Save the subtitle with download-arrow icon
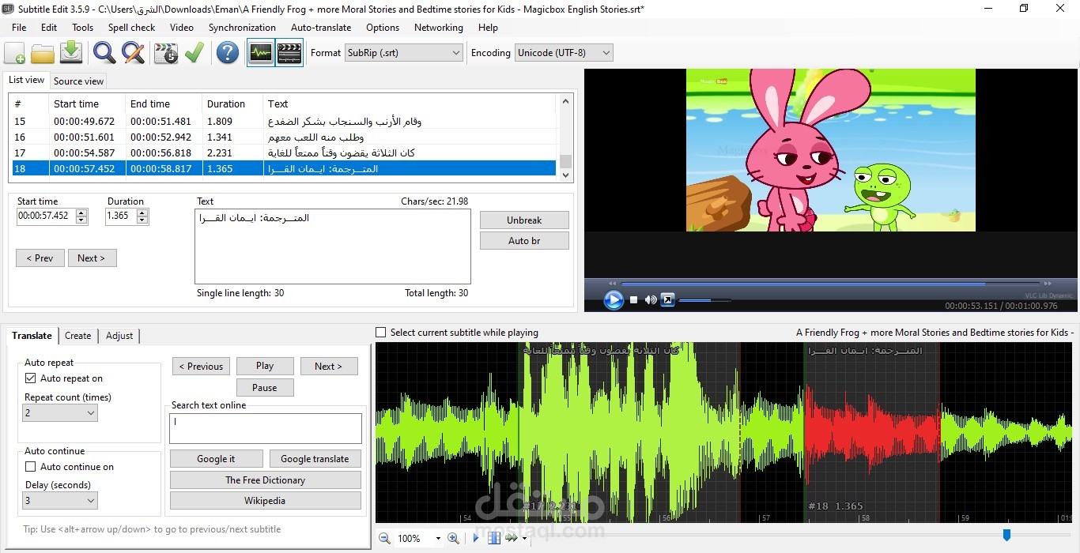Viewport: 1080px width, 553px height. (71, 53)
